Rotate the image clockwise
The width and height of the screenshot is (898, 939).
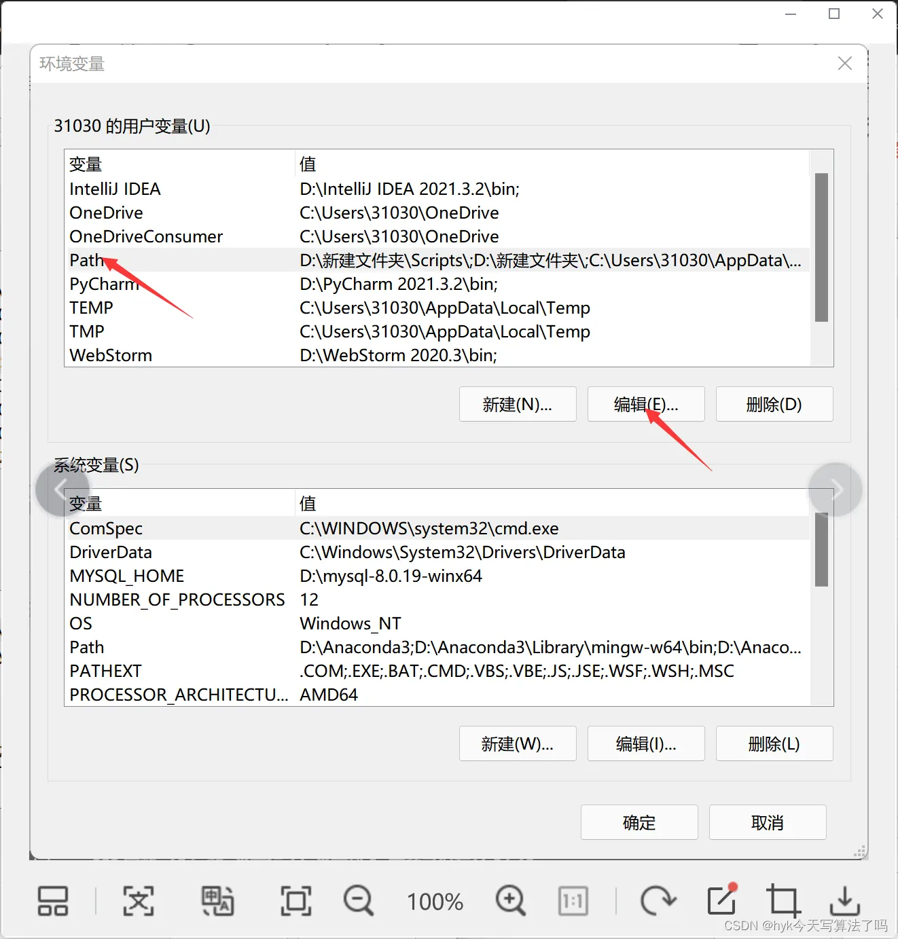(658, 901)
